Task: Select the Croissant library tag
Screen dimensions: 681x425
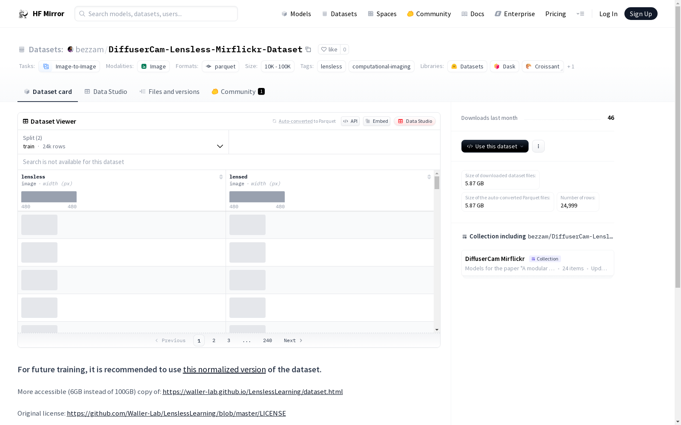Action: click(543, 66)
